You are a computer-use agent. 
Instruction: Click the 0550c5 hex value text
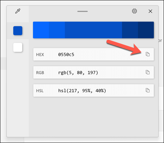66,55
